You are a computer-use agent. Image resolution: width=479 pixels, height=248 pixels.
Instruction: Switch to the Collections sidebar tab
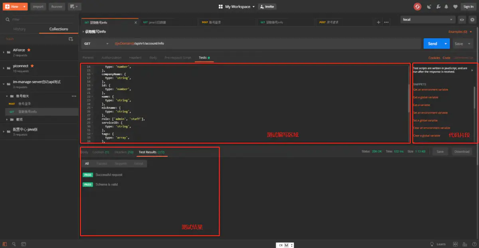(59, 29)
